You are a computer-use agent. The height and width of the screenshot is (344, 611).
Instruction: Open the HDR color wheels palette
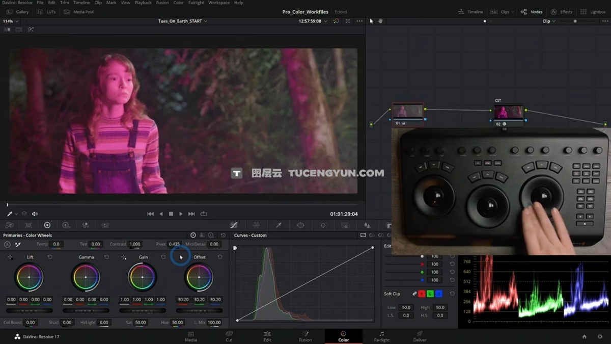click(66, 225)
